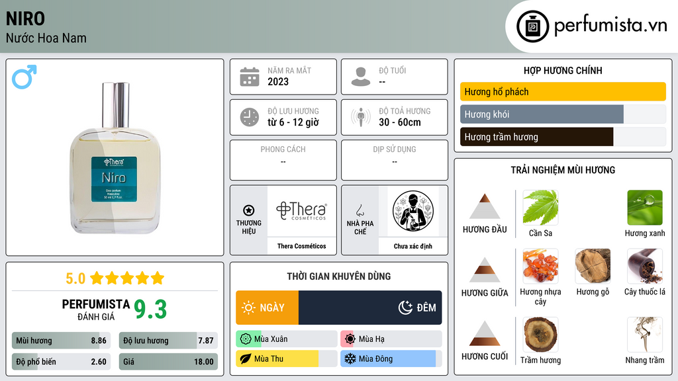Click the Mùa Xuân season bar
Image resolution: width=678 pixels, height=381 pixels.
287,339
